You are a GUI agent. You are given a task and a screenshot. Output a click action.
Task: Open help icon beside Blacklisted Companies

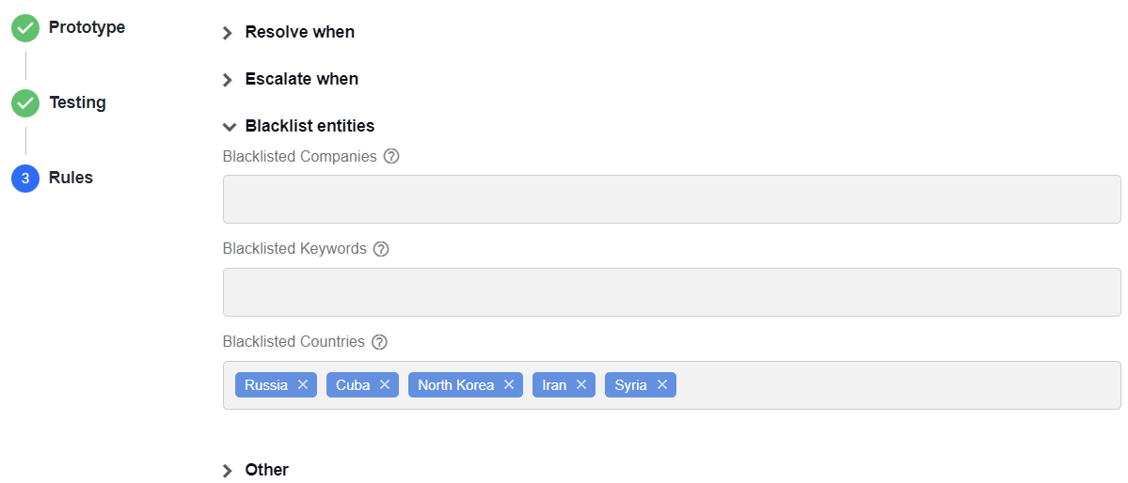pyautogui.click(x=391, y=156)
